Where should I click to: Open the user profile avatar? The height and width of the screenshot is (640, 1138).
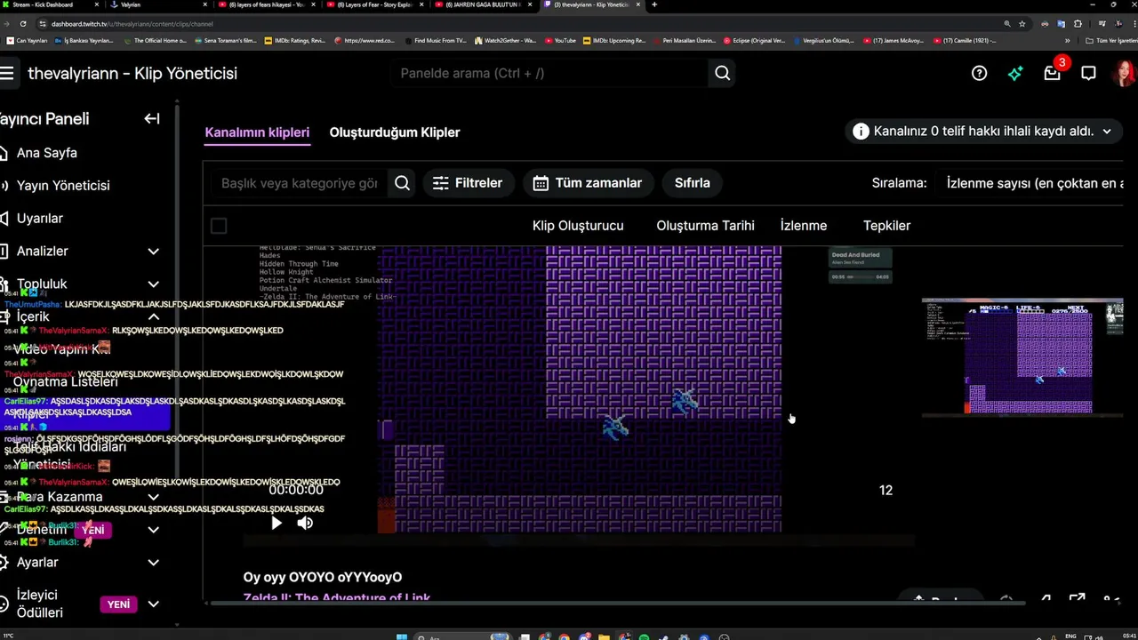click(x=1124, y=74)
